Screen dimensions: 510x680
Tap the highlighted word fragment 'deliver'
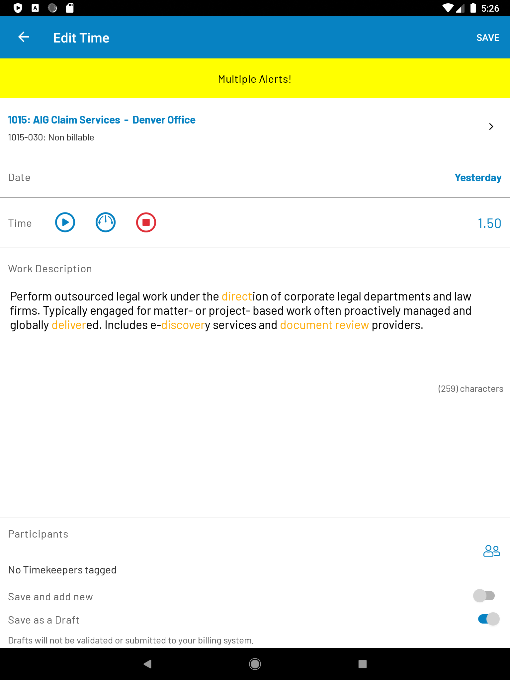tap(69, 325)
